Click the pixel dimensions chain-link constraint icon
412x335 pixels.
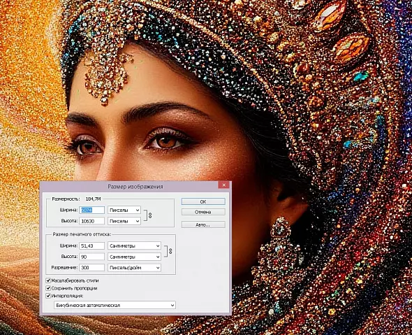point(150,215)
